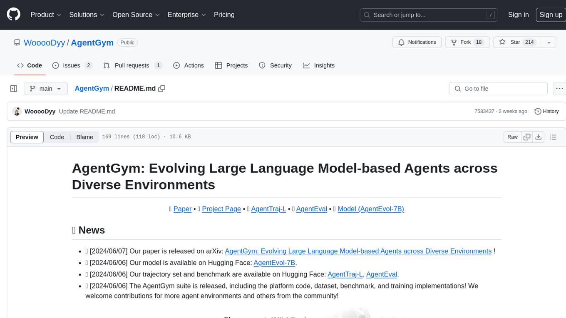
Task: Open the AgentGym repository title link
Action: pyautogui.click(x=92, y=42)
